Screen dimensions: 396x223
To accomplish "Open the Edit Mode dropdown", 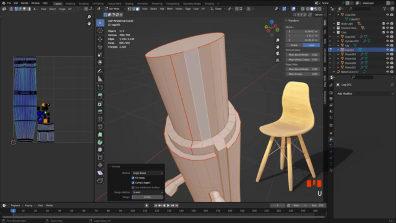I will pyautogui.click(x=115, y=9).
